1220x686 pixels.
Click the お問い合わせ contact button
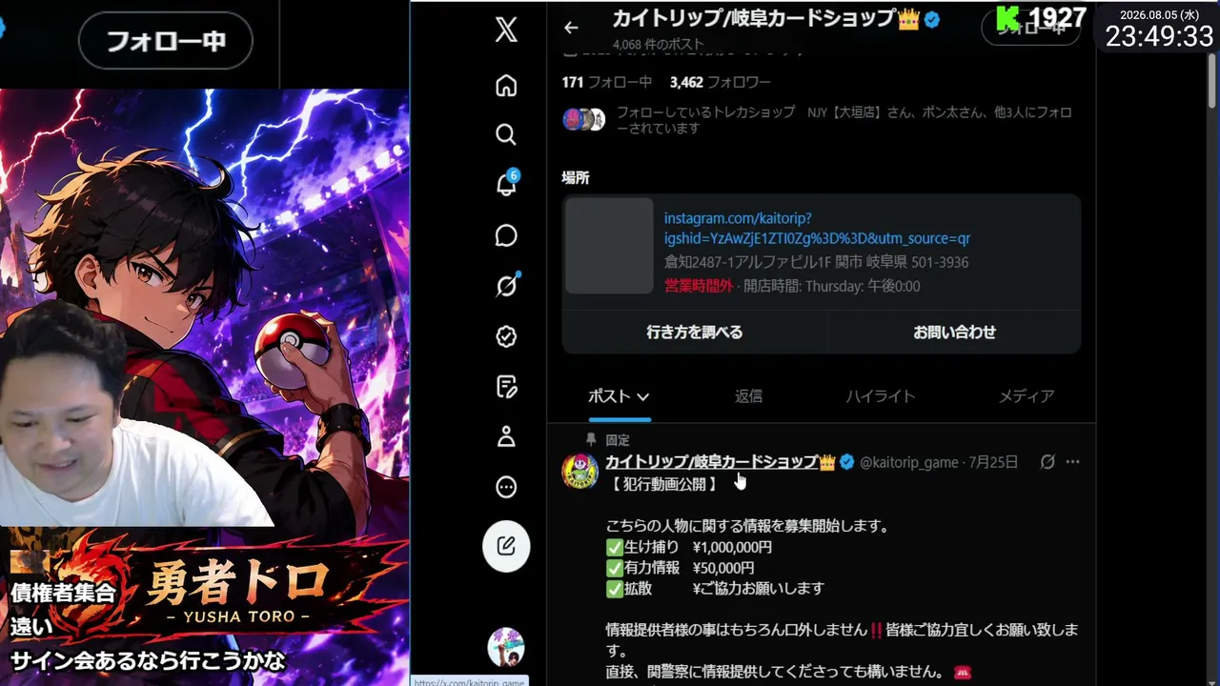(x=955, y=333)
